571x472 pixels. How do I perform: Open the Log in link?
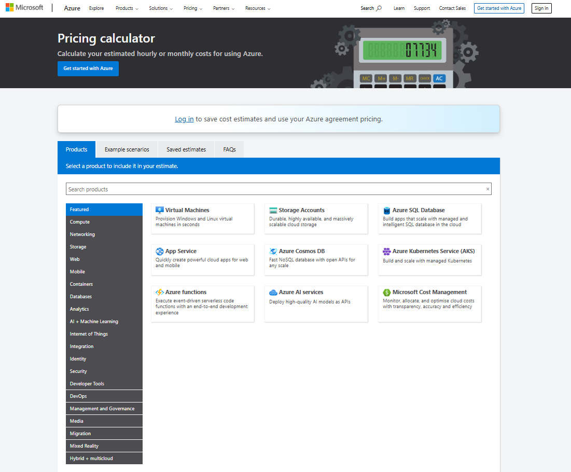184,119
